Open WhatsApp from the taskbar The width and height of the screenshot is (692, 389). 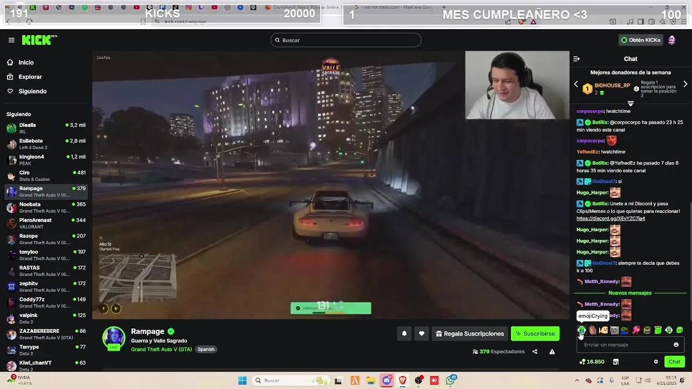tap(451, 380)
